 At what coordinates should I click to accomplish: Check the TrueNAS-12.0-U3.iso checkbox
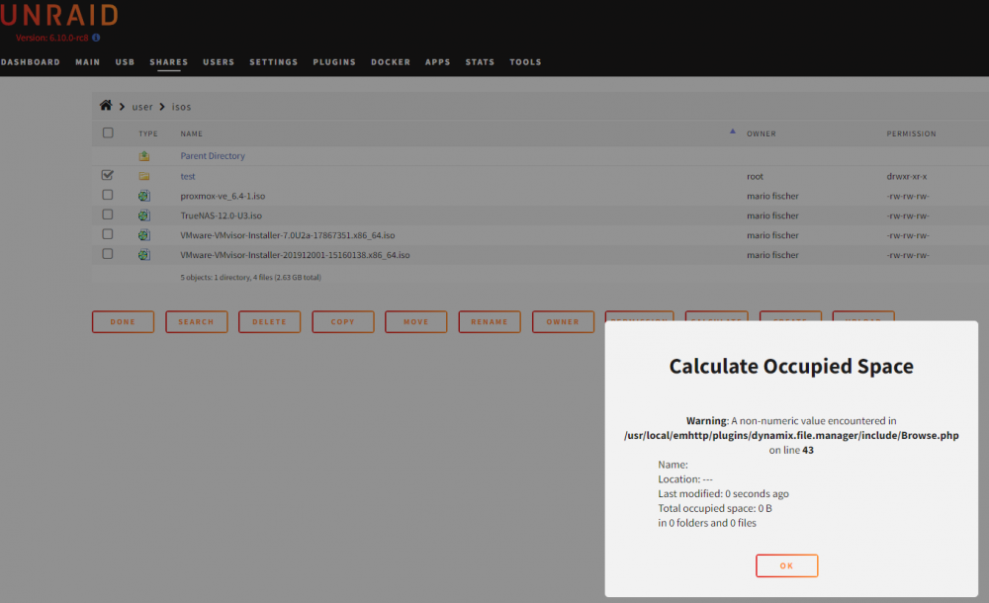[108, 215]
